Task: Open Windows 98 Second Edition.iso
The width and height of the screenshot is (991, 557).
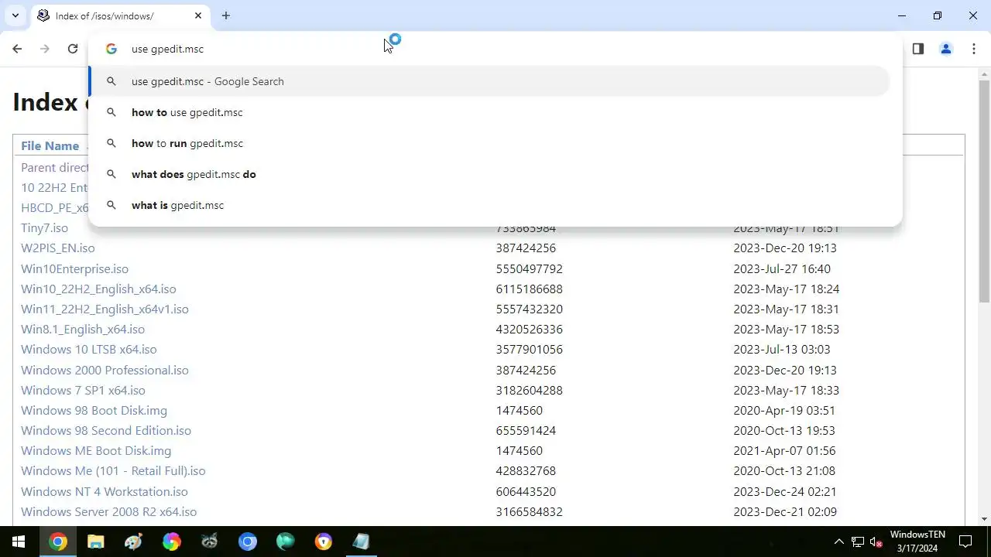Action: tap(106, 430)
